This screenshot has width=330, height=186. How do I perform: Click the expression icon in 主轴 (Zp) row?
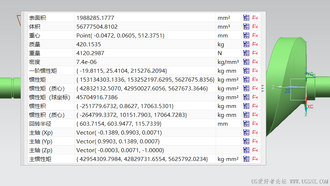coord(246,150)
